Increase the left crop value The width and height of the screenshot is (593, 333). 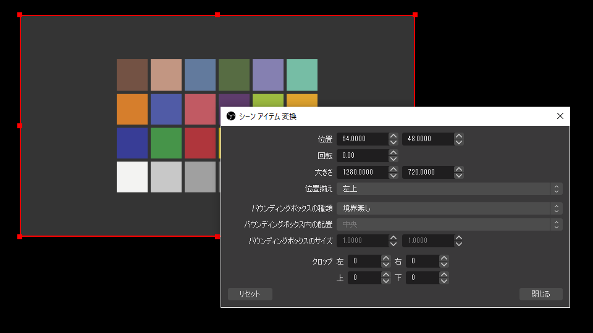[x=386, y=258]
